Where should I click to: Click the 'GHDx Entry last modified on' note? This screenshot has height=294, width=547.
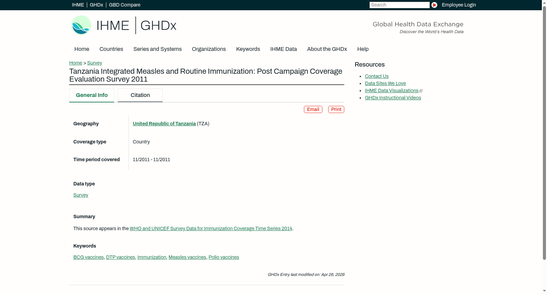pos(306,275)
